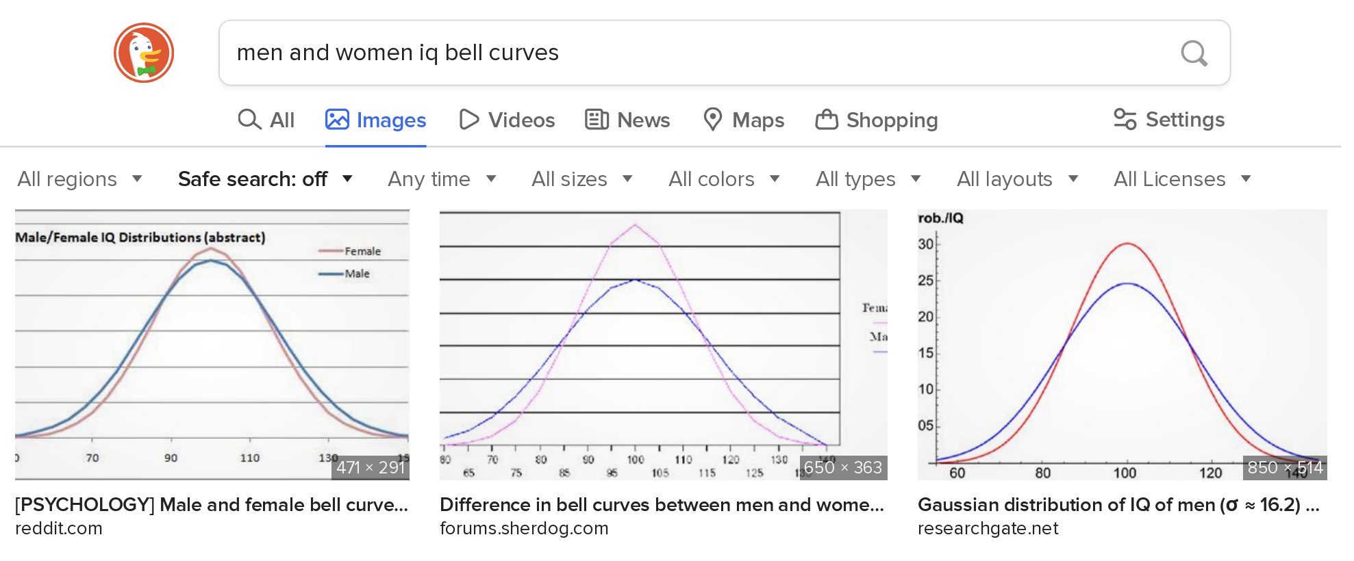Viewport: 1354px width, 561px height.
Task: Open the researchgate.net Gaussian distribution link
Action: coord(1118,505)
